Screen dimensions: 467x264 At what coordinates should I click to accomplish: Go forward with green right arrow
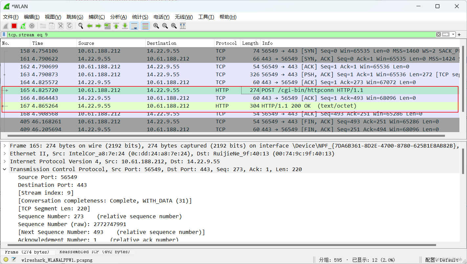coord(98,26)
